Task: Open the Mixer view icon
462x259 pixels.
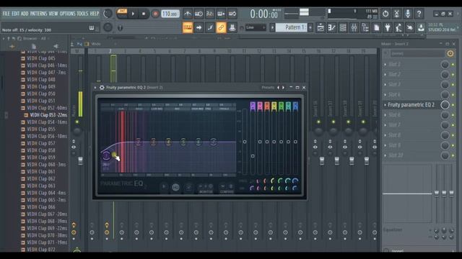Action: point(354,27)
